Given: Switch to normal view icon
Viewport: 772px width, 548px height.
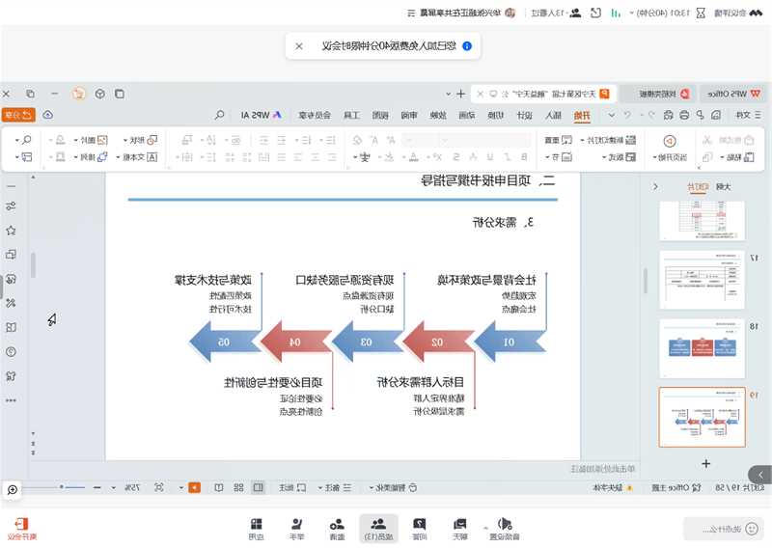Looking at the screenshot, I should [258, 487].
